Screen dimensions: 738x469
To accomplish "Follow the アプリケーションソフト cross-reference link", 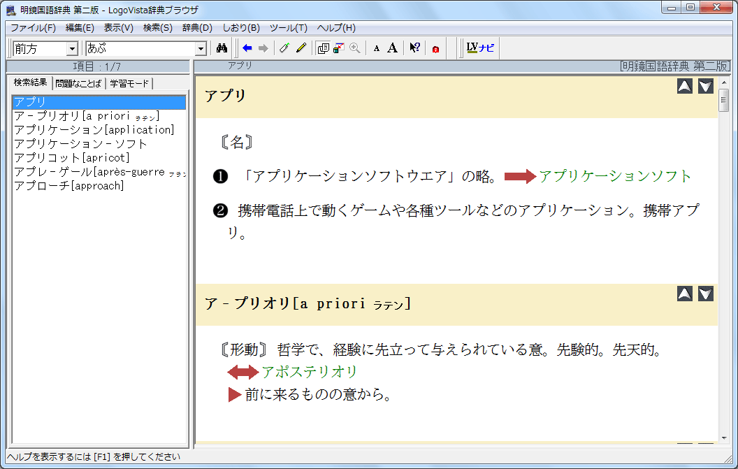I will pos(614,176).
